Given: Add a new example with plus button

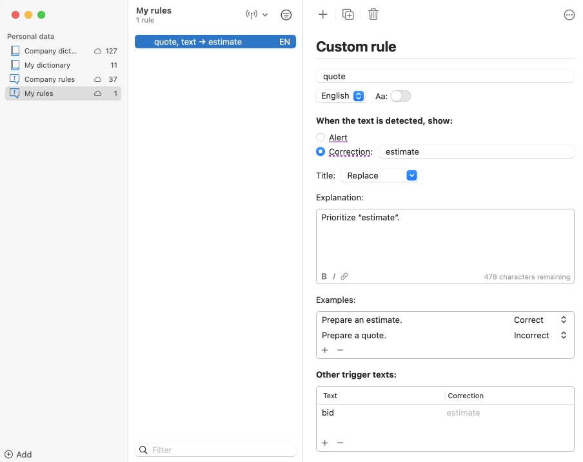Looking at the screenshot, I should (325, 350).
